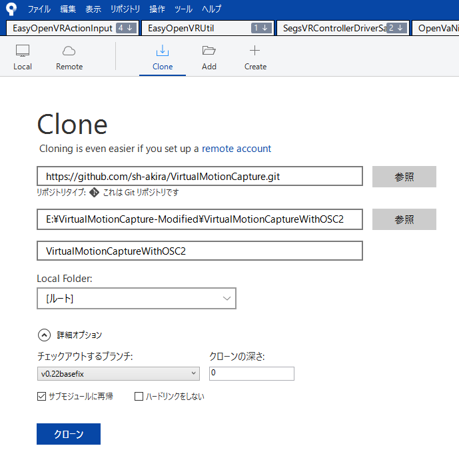The width and height of the screenshot is (459, 466).
Task: Open the 編集 menu
Action: pyautogui.click(x=68, y=9)
